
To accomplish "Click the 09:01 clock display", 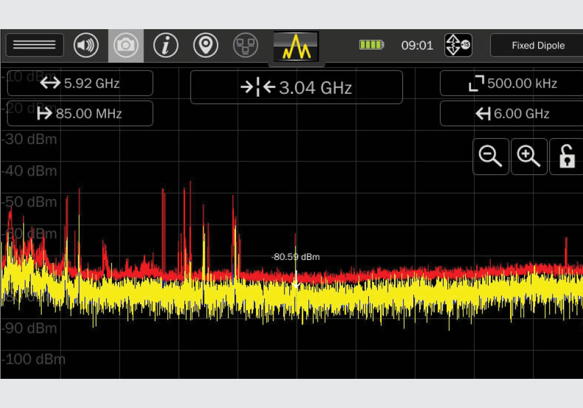I will (417, 45).
